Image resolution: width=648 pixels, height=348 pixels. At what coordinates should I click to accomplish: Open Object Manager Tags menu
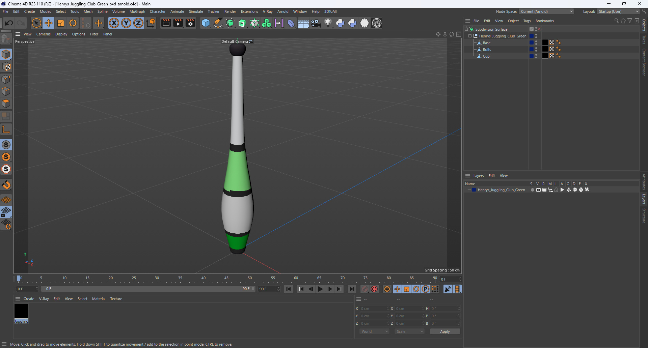(527, 21)
